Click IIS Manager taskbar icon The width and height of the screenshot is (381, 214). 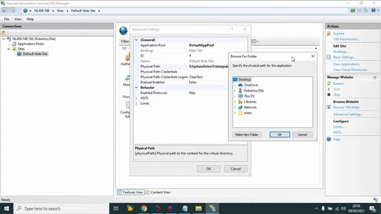212,209
